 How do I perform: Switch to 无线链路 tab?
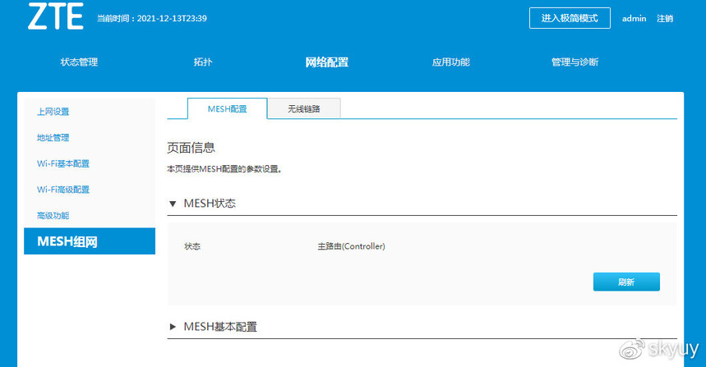304,108
